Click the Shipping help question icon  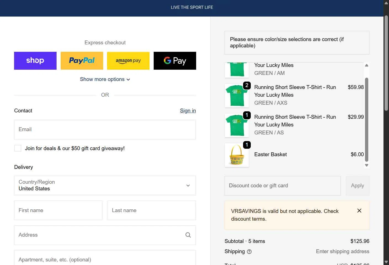click(249, 252)
